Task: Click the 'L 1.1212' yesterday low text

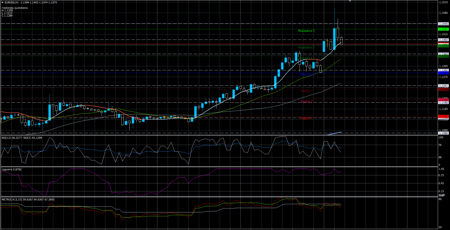Action: tap(7, 13)
